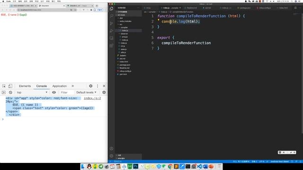Open index.html in the file explorer

pos(124,62)
